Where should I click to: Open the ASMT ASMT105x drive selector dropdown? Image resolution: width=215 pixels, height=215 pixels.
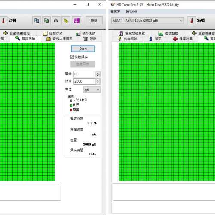[x=147, y=21]
